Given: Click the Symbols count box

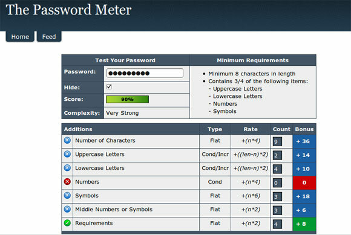Looking at the screenshot, I should pos(277,196).
